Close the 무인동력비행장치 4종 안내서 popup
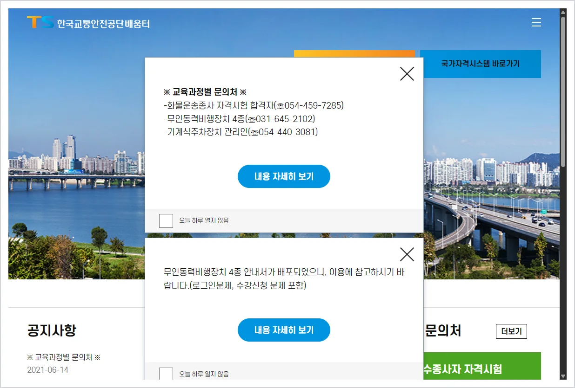 coord(407,254)
